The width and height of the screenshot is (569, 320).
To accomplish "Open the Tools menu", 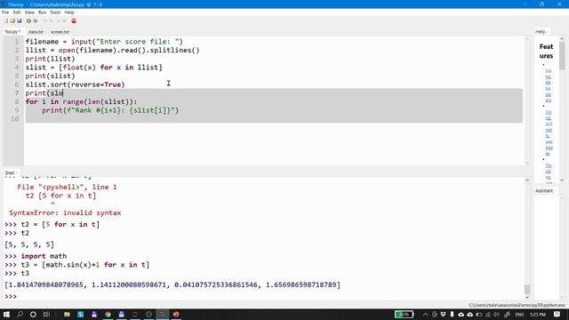I will (55, 12).
